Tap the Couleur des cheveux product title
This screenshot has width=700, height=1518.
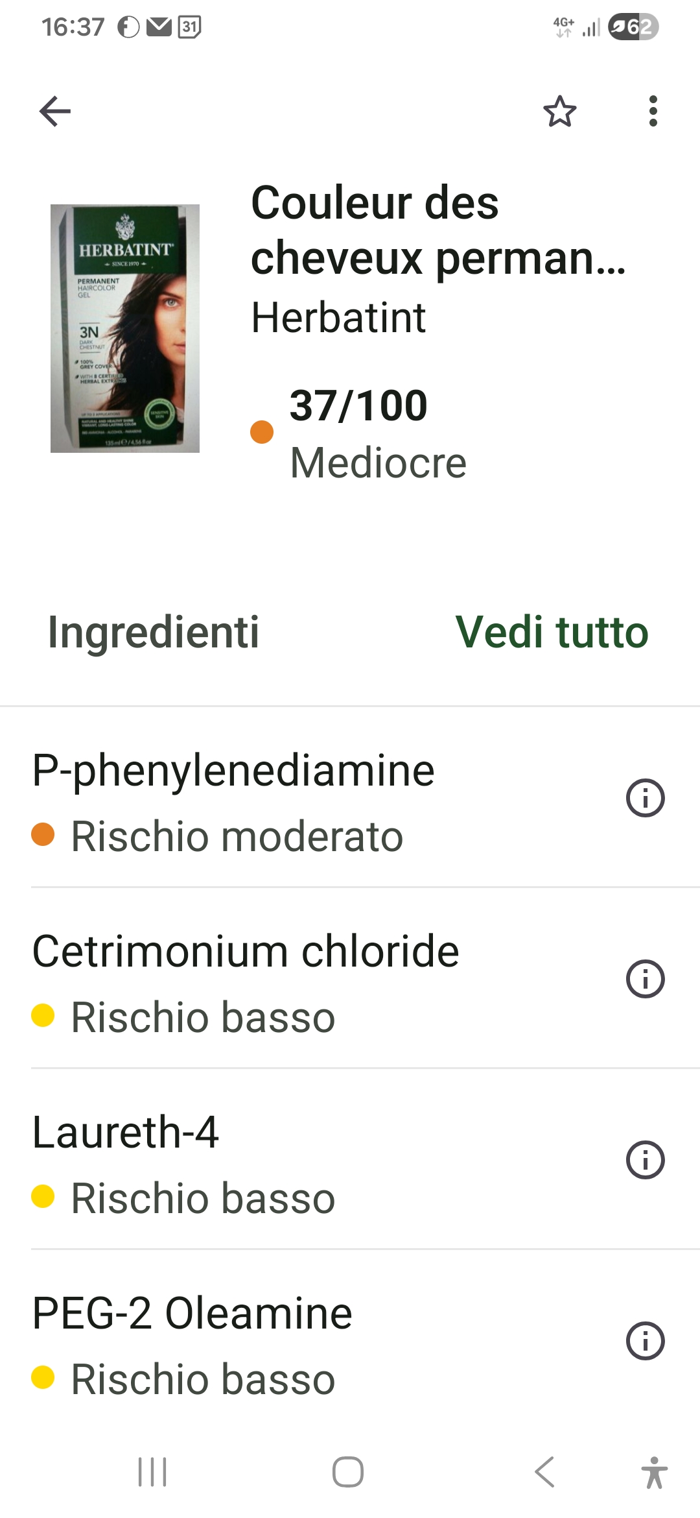point(438,230)
